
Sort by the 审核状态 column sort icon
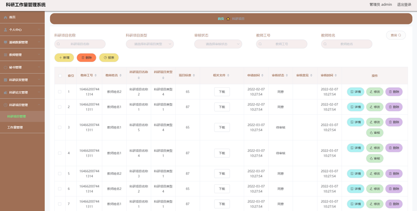coord(287,75)
